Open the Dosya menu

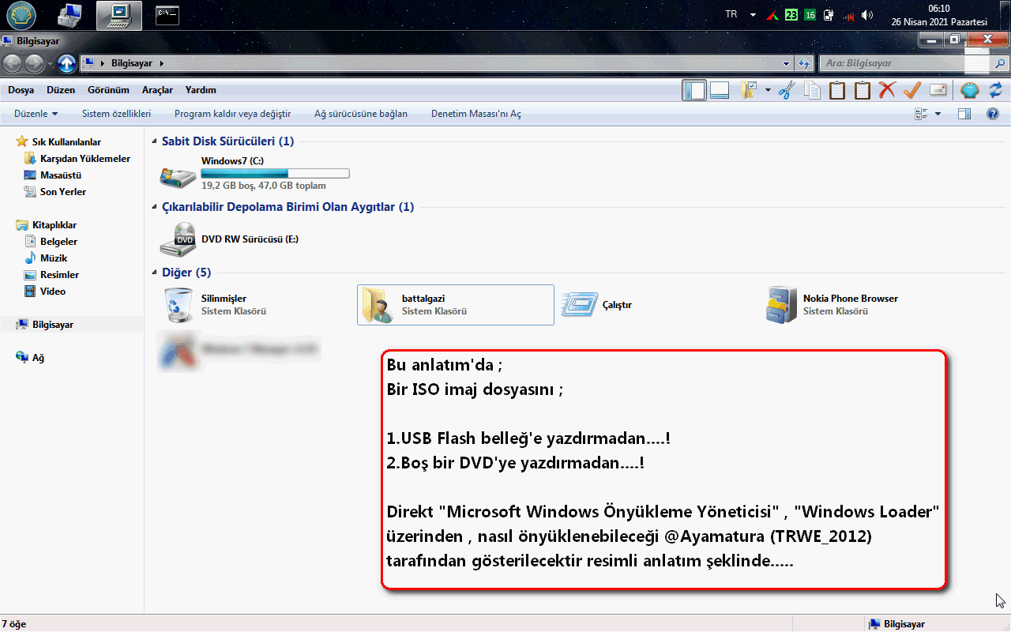click(21, 90)
